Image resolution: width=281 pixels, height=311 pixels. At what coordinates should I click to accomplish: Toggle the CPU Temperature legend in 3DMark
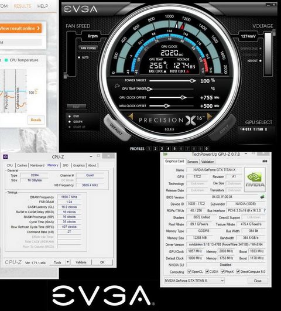pyautogui.click(x=22, y=60)
